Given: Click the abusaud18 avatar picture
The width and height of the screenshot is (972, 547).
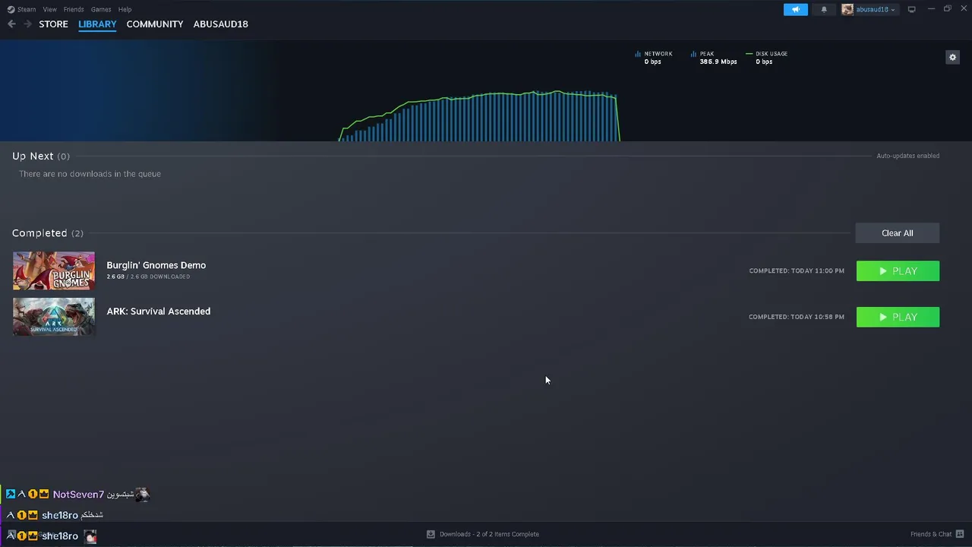Looking at the screenshot, I should tap(847, 9).
